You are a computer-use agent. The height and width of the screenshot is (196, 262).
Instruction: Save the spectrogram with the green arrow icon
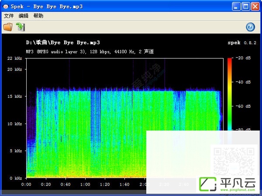21,27
